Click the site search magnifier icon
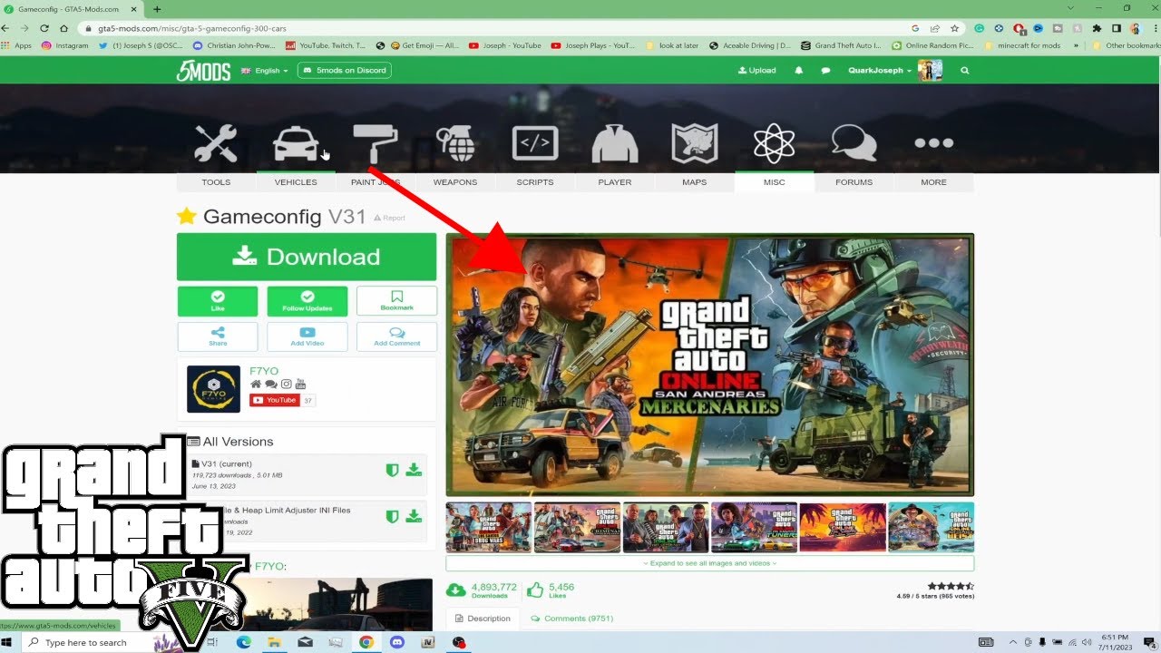1161x653 pixels. 964,70
